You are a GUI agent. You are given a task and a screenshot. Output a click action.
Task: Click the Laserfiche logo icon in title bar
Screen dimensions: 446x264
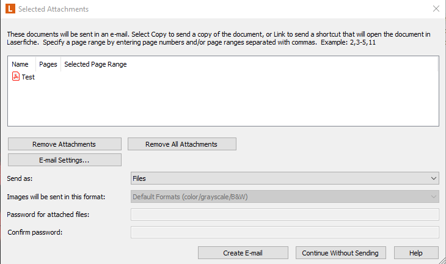(10, 9)
